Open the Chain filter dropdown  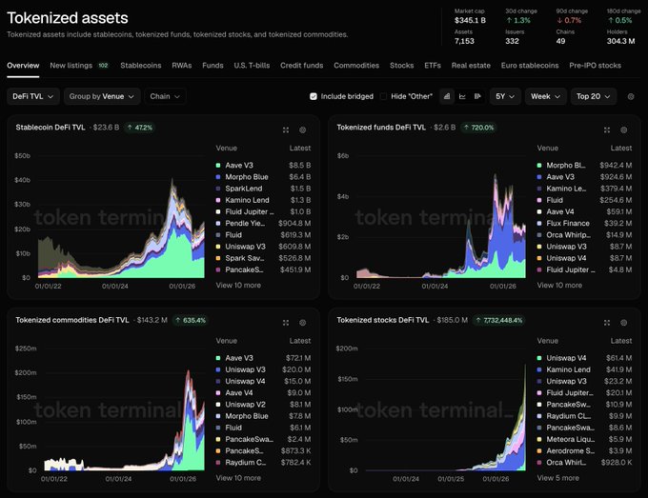[x=165, y=96]
